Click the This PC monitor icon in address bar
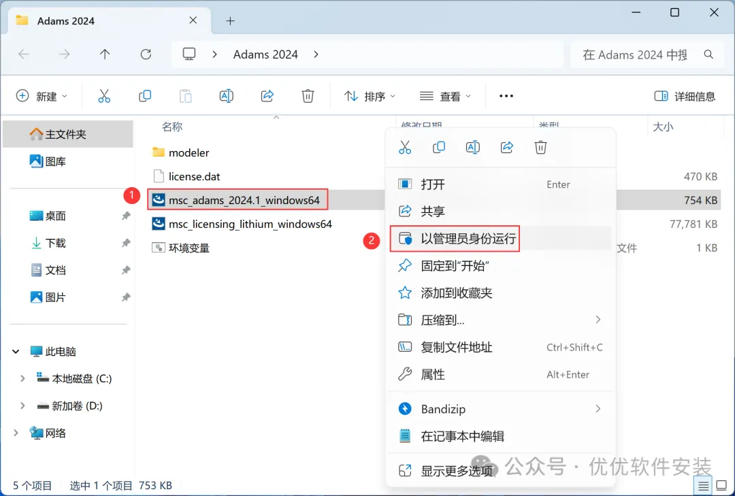Image resolution: width=735 pixels, height=496 pixels. pyautogui.click(x=189, y=54)
